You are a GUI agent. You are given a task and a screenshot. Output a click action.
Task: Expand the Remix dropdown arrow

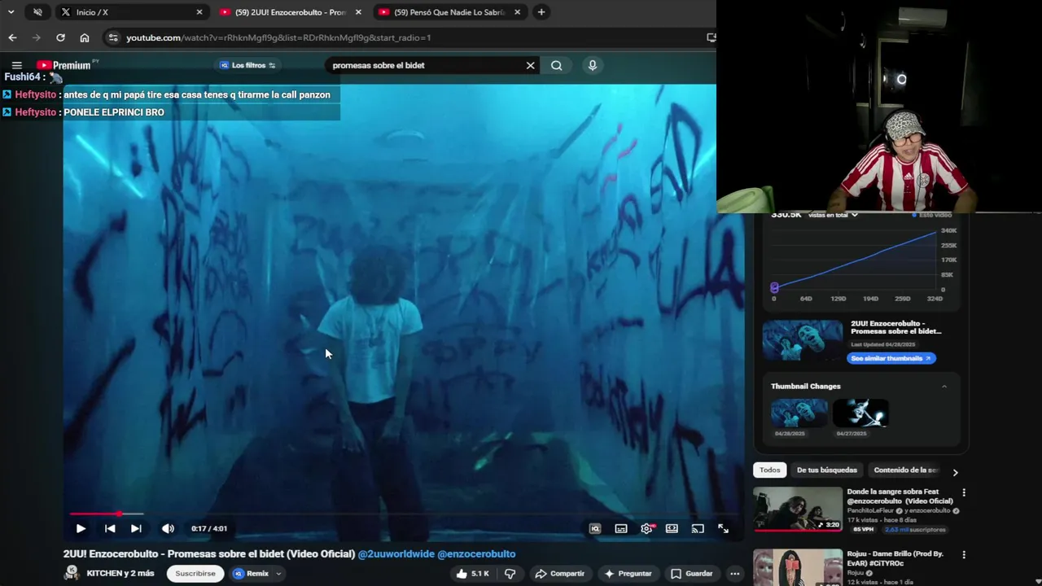tap(278, 574)
